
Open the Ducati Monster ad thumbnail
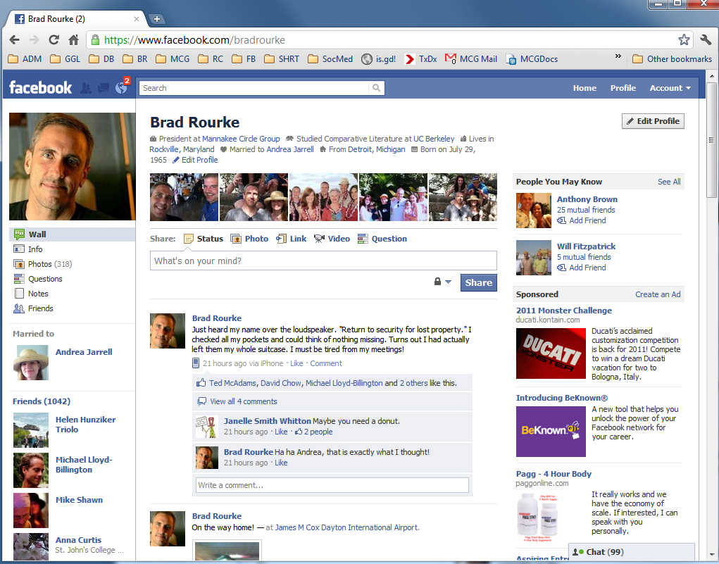(551, 353)
